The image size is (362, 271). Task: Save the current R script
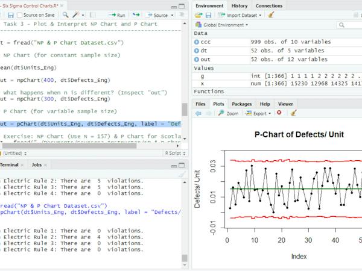click(11, 15)
